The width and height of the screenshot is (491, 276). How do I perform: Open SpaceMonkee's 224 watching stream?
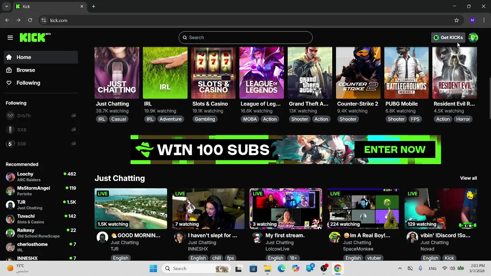click(363, 209)
